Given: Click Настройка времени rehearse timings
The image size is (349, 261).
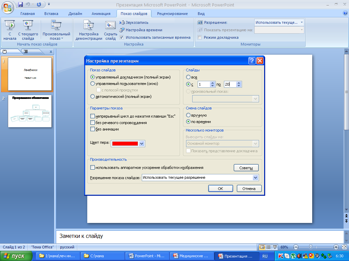Looking at the screenshot, I should click(141, 30).
